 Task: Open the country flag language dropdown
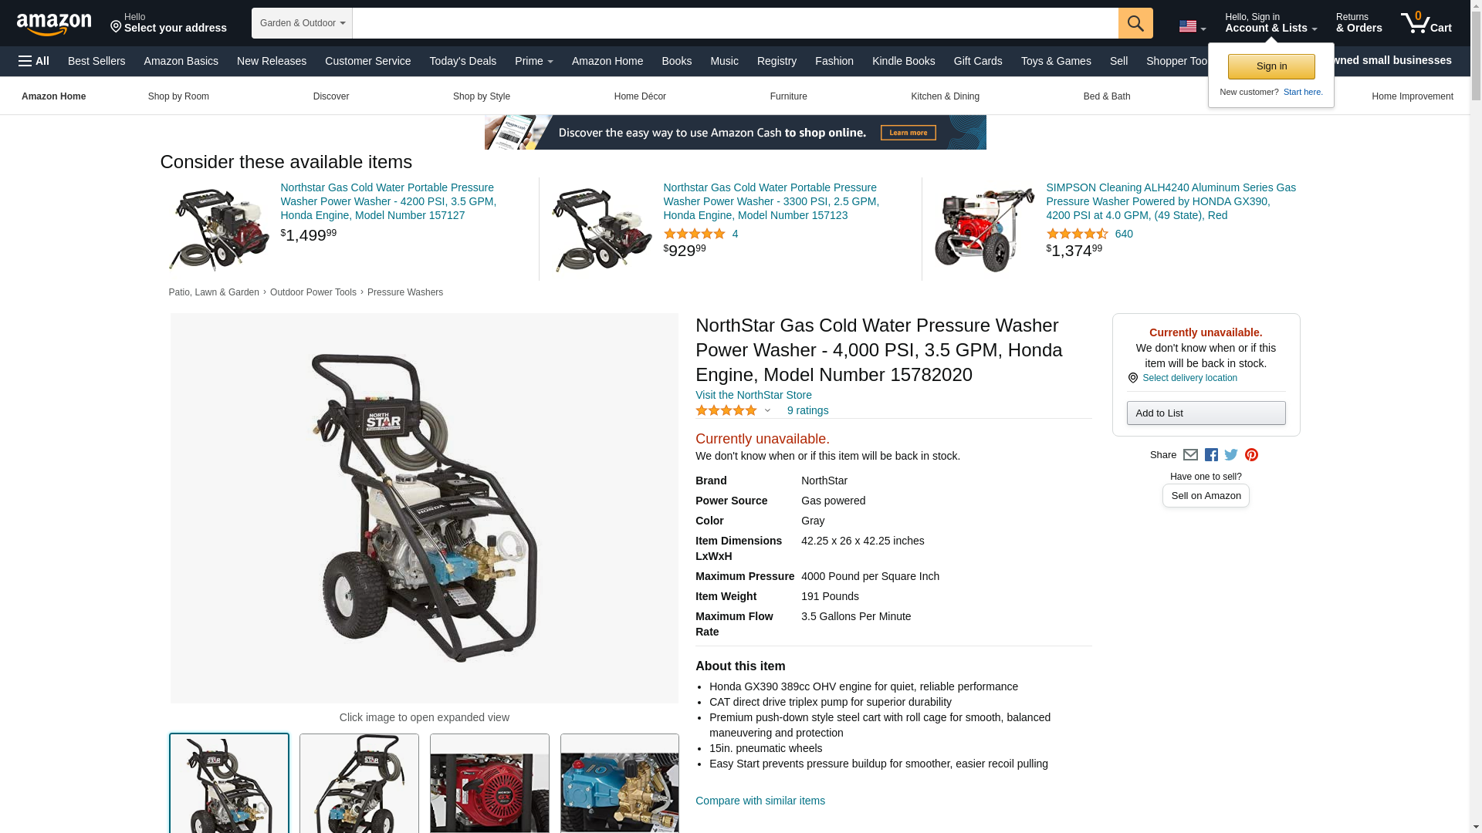[1192, 27]
